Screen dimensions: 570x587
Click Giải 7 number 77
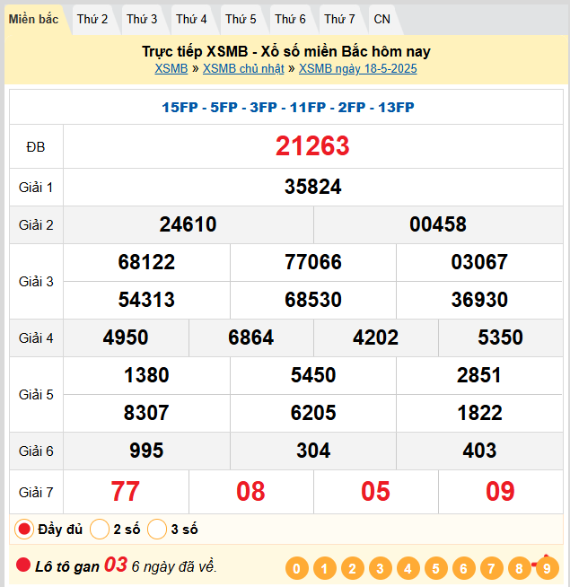pyautogui.click(x=126, y=492)
